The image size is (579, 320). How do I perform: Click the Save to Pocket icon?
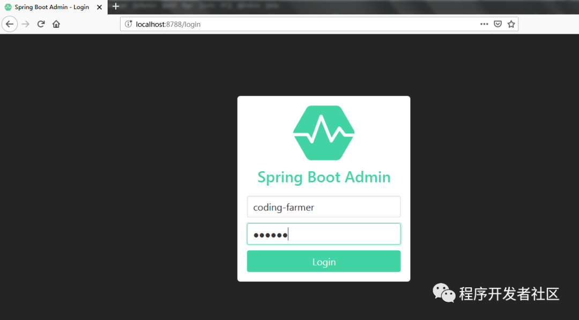tap(498, 24)
